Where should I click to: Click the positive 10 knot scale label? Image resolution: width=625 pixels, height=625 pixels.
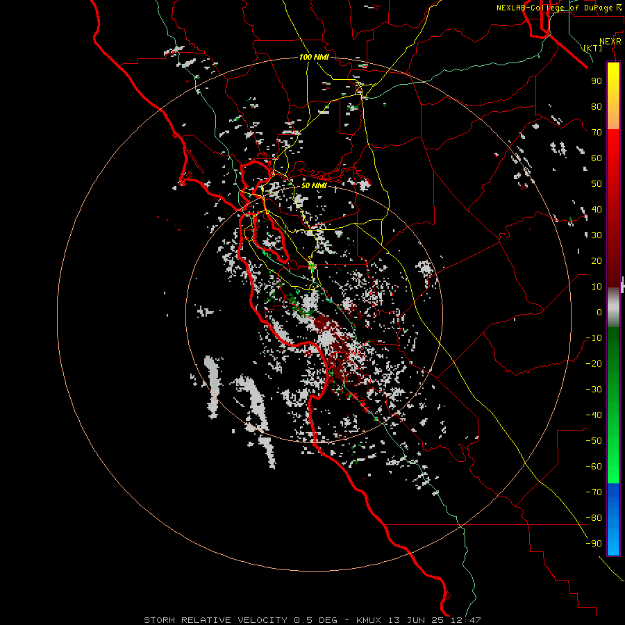coord(597,287)
